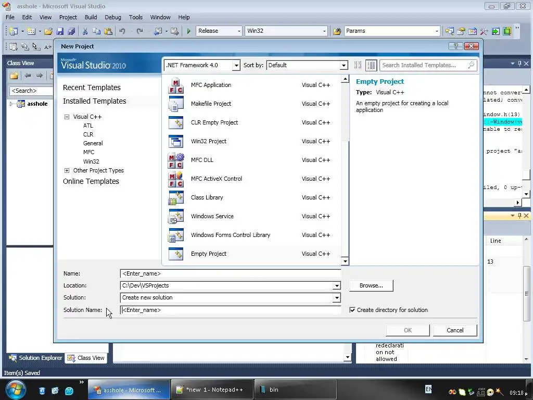Click the Copy icon in toolbar
Image resolution: width=533 pixels, height=400 pixels.
tap(96, 31)
